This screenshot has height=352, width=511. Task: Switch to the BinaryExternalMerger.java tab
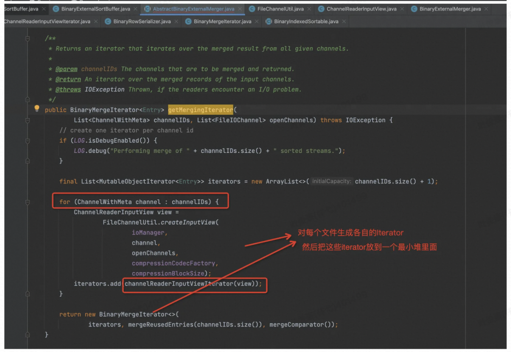pyautogui.click(x=450, y=9)
